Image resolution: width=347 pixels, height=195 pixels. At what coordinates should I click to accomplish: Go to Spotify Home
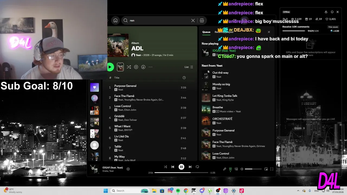pos(115,20)
